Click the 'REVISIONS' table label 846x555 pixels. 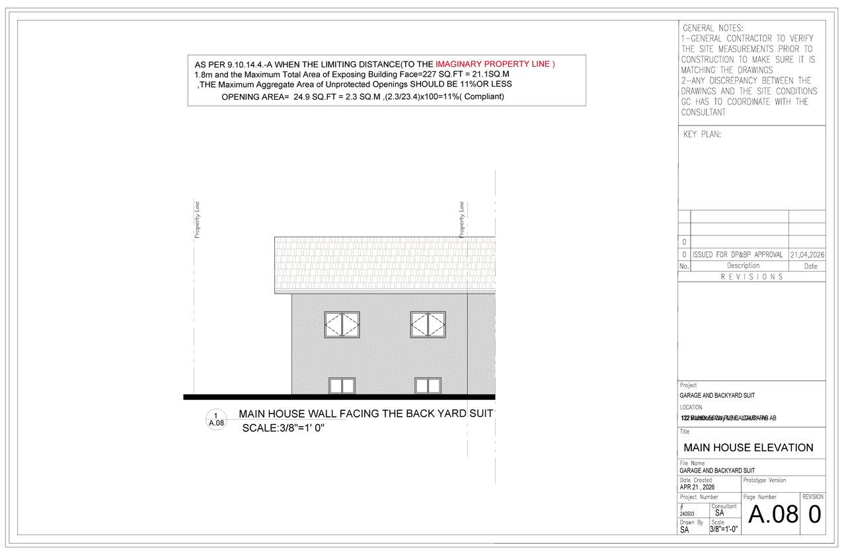751,277
